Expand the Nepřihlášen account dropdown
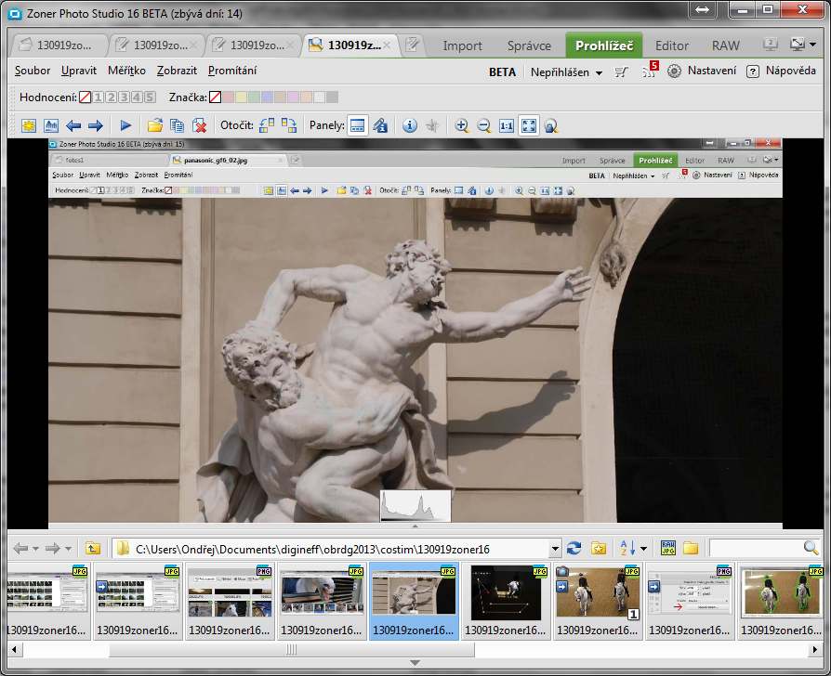This screenshot has height=676, width=831. coord(599,72)
